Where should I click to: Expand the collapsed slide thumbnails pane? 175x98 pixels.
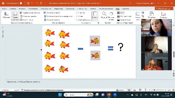(2, 27)
